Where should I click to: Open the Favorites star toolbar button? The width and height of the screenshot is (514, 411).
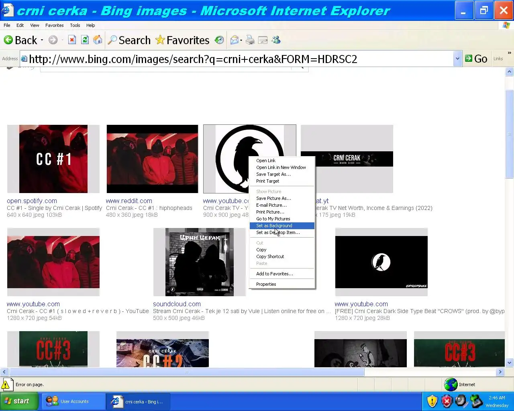pyautogui.click(x=183, y=40)
